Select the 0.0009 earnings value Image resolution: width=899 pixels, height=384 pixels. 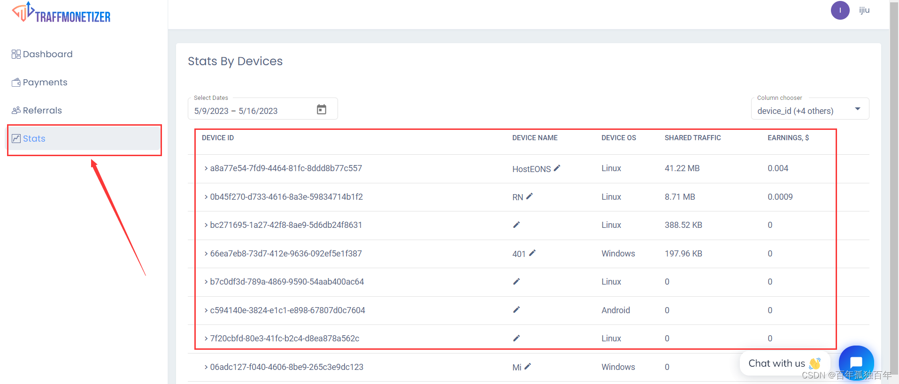(780, 197)
